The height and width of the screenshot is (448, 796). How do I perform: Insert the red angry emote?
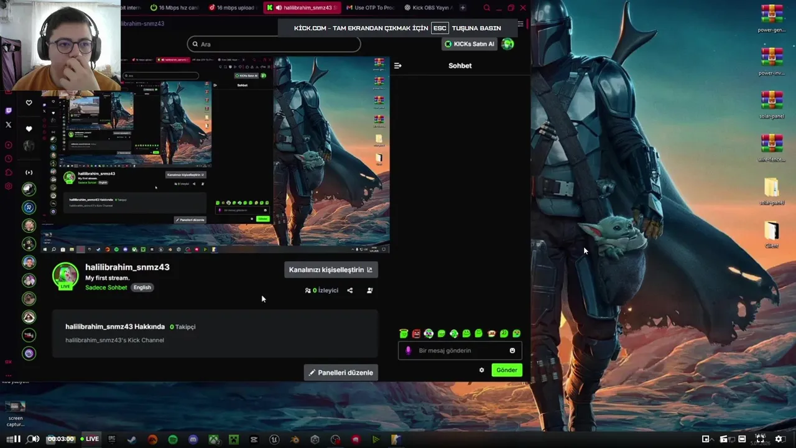click(416, 334)
